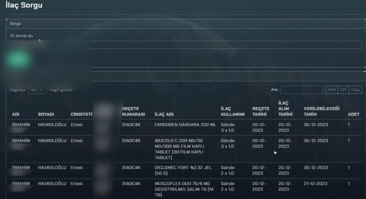Viewport: 366px width, 199px height.
Task: Sort by the VERİLEBİLECEĞİ TARİH column header
Action: (x=321, y=112)
